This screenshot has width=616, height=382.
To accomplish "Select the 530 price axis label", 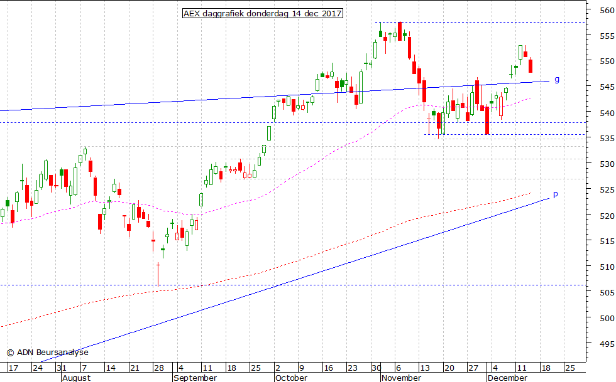I will 607,164.
